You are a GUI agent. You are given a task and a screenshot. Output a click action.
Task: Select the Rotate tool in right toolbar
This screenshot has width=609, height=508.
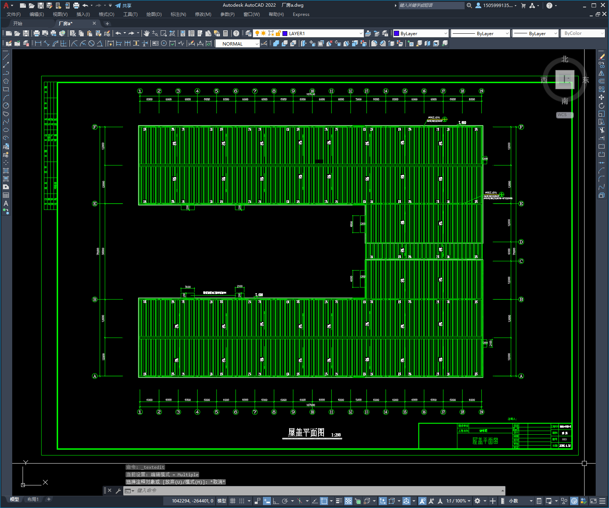click(602, 106)
